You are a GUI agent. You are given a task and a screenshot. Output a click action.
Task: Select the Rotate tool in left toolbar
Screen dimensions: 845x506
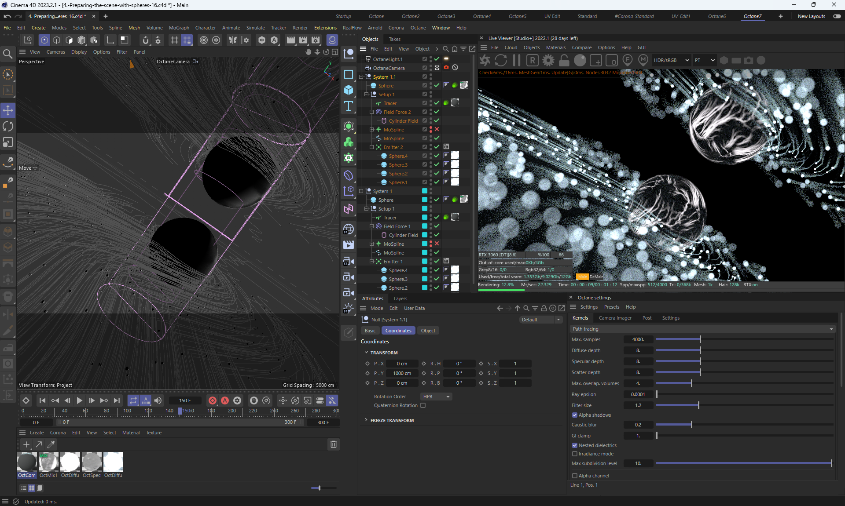(8, 126)
